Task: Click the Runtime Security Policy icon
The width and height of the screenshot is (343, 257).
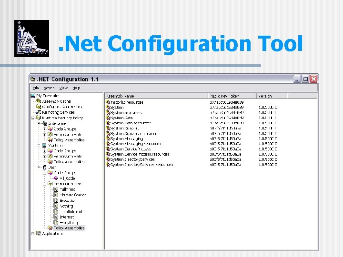Action: [x=39, y=118]
